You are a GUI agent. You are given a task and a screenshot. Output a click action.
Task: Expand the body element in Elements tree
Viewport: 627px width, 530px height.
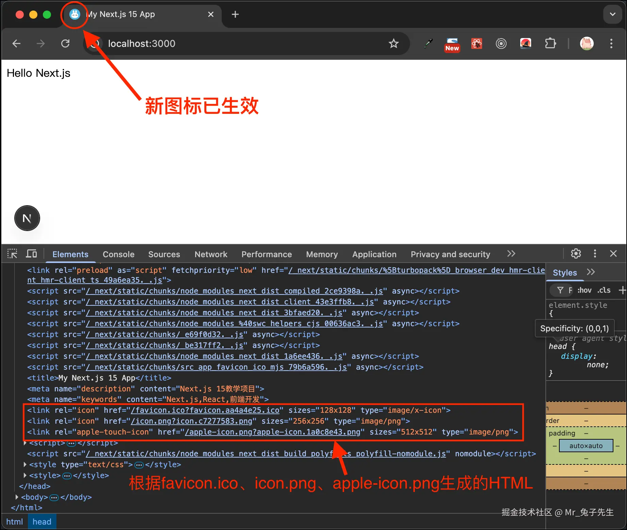coord(17,497)
